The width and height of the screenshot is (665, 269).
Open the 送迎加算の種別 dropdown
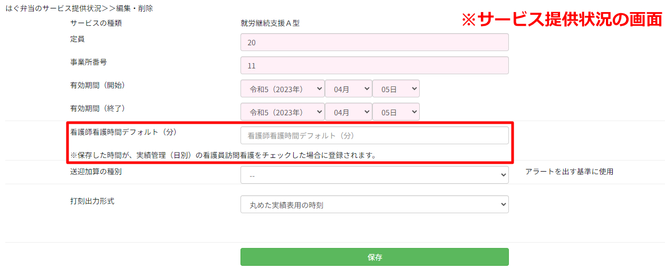pyautogui.click(x=374, y=175)
